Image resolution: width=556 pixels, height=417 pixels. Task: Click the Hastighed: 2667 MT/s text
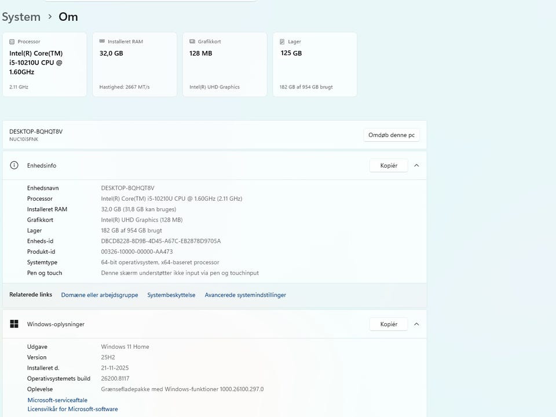tap(125, 87)
